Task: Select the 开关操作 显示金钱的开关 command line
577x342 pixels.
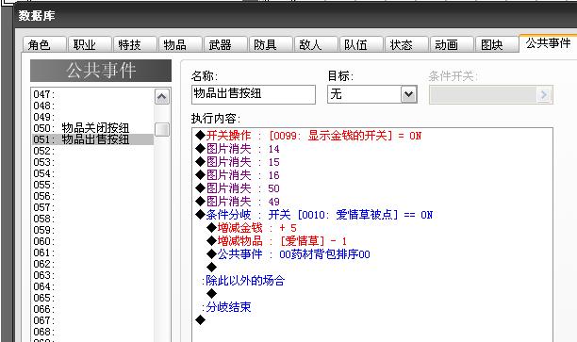Action: coord(308,136)
